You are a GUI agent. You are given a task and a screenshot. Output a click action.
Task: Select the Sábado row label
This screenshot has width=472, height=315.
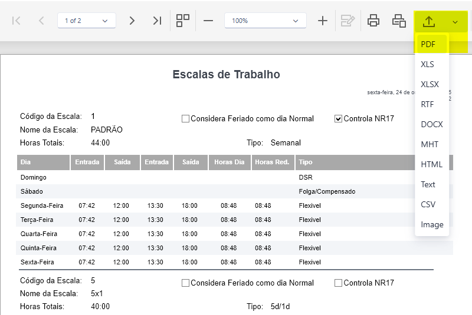(32, 191)
